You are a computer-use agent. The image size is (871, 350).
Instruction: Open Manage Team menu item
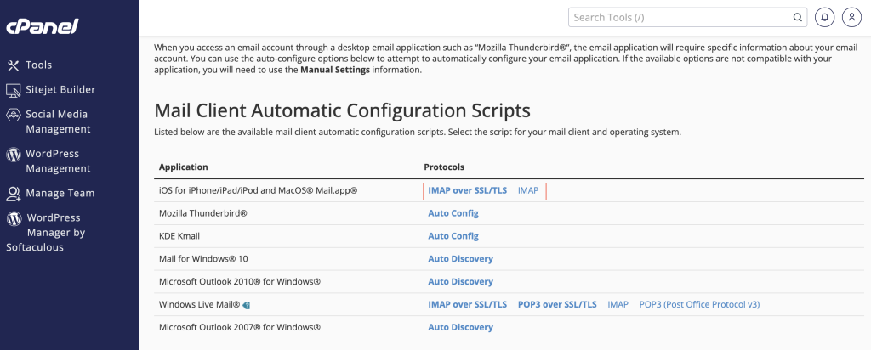click(60, 194)
